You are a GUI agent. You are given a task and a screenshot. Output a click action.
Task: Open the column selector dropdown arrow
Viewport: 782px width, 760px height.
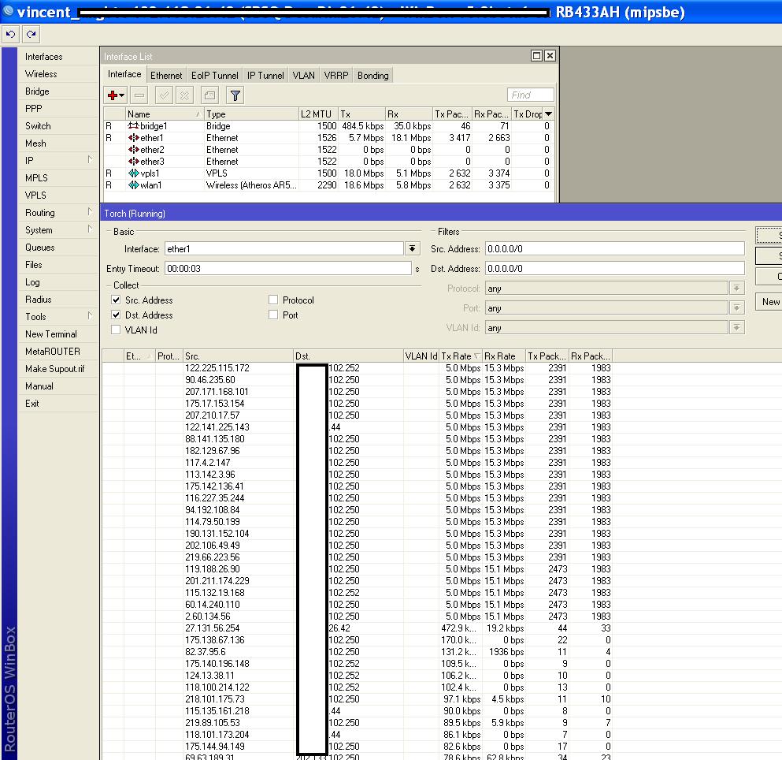pyautogui.click(x=549, y=114)
